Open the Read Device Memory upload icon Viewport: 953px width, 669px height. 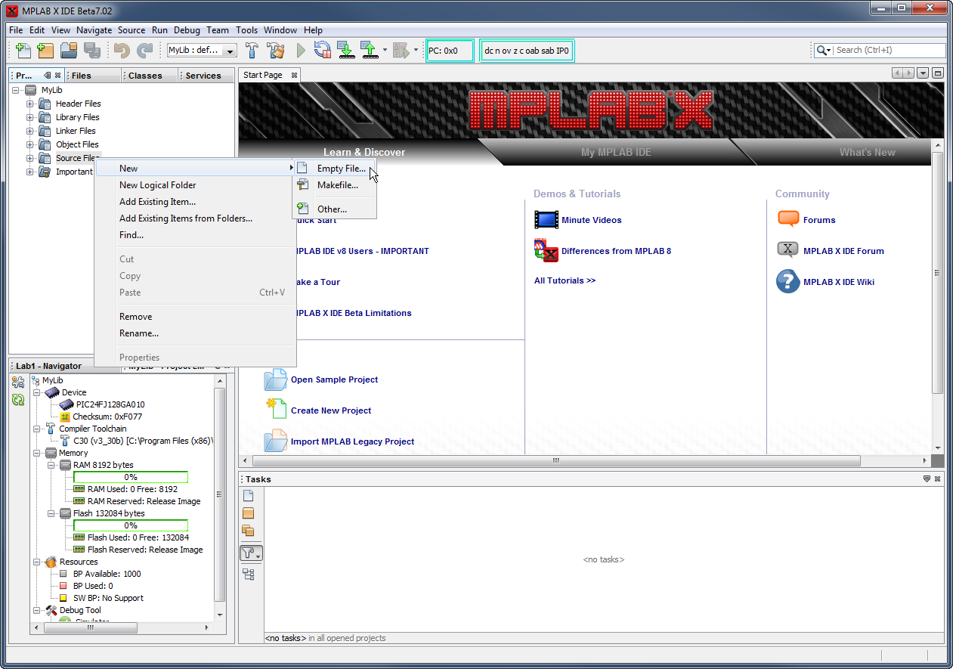point(369,50)
